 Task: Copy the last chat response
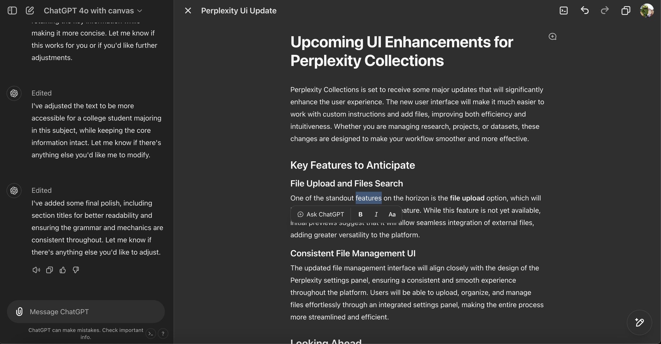coord(49,270)
